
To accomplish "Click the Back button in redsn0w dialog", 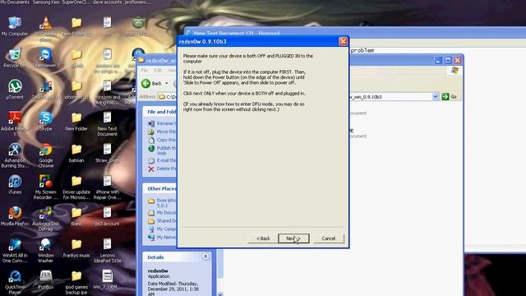I will [263, 238].
